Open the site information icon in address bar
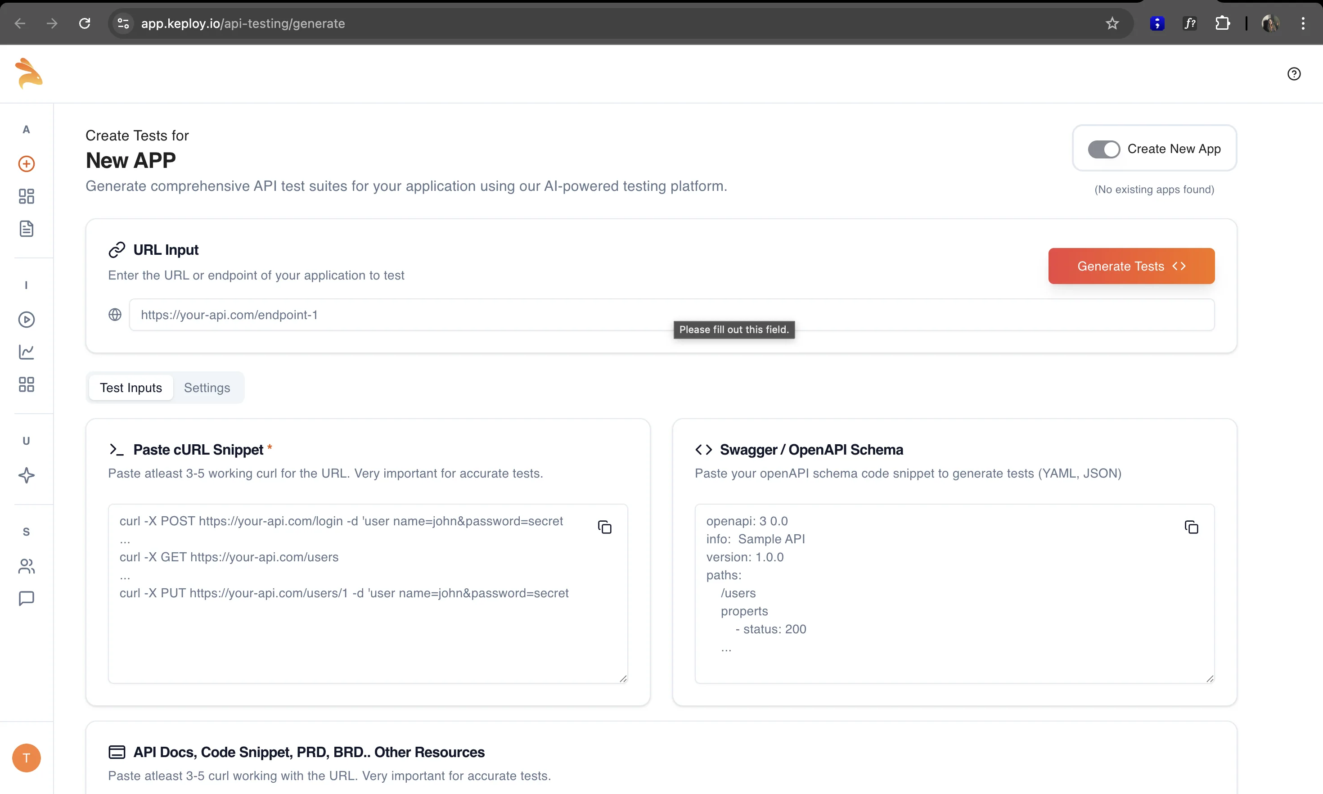Viewport: 1323px width, 794px height. coord(123,23)
